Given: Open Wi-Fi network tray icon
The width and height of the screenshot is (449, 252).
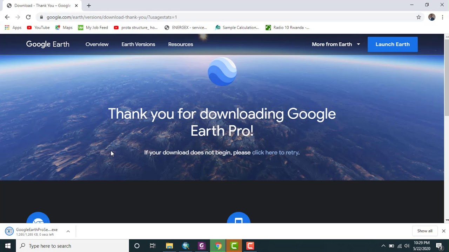Looking at the screenshot, I should pyautogui.click(x=400, y=246).
